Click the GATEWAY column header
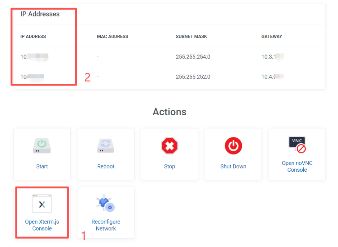The height and width of the screenshot is (247, 338). tap(272, 37)
